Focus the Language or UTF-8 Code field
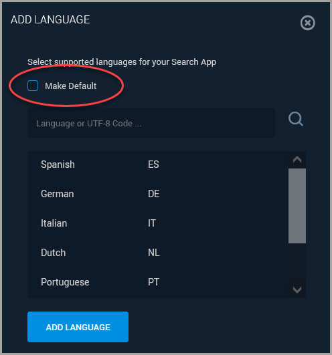The image size is (332, 355). click(x=151, y=123)
